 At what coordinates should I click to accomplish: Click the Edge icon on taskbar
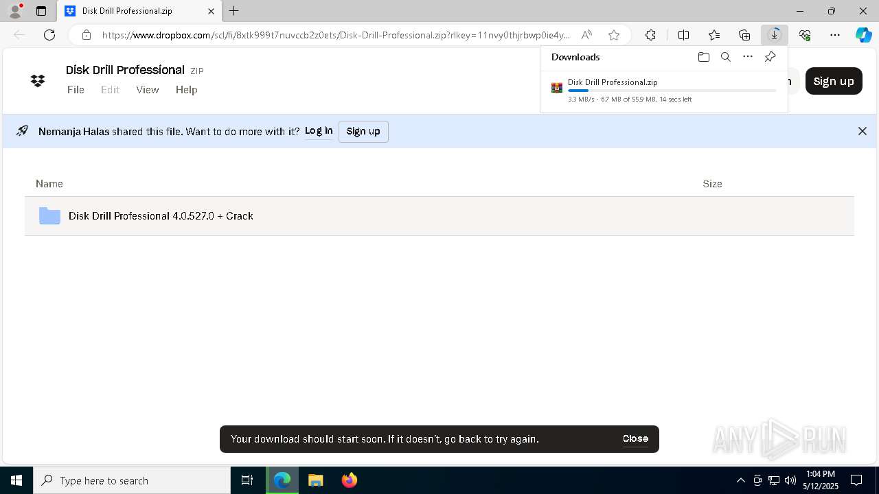[x=282, y=480]
